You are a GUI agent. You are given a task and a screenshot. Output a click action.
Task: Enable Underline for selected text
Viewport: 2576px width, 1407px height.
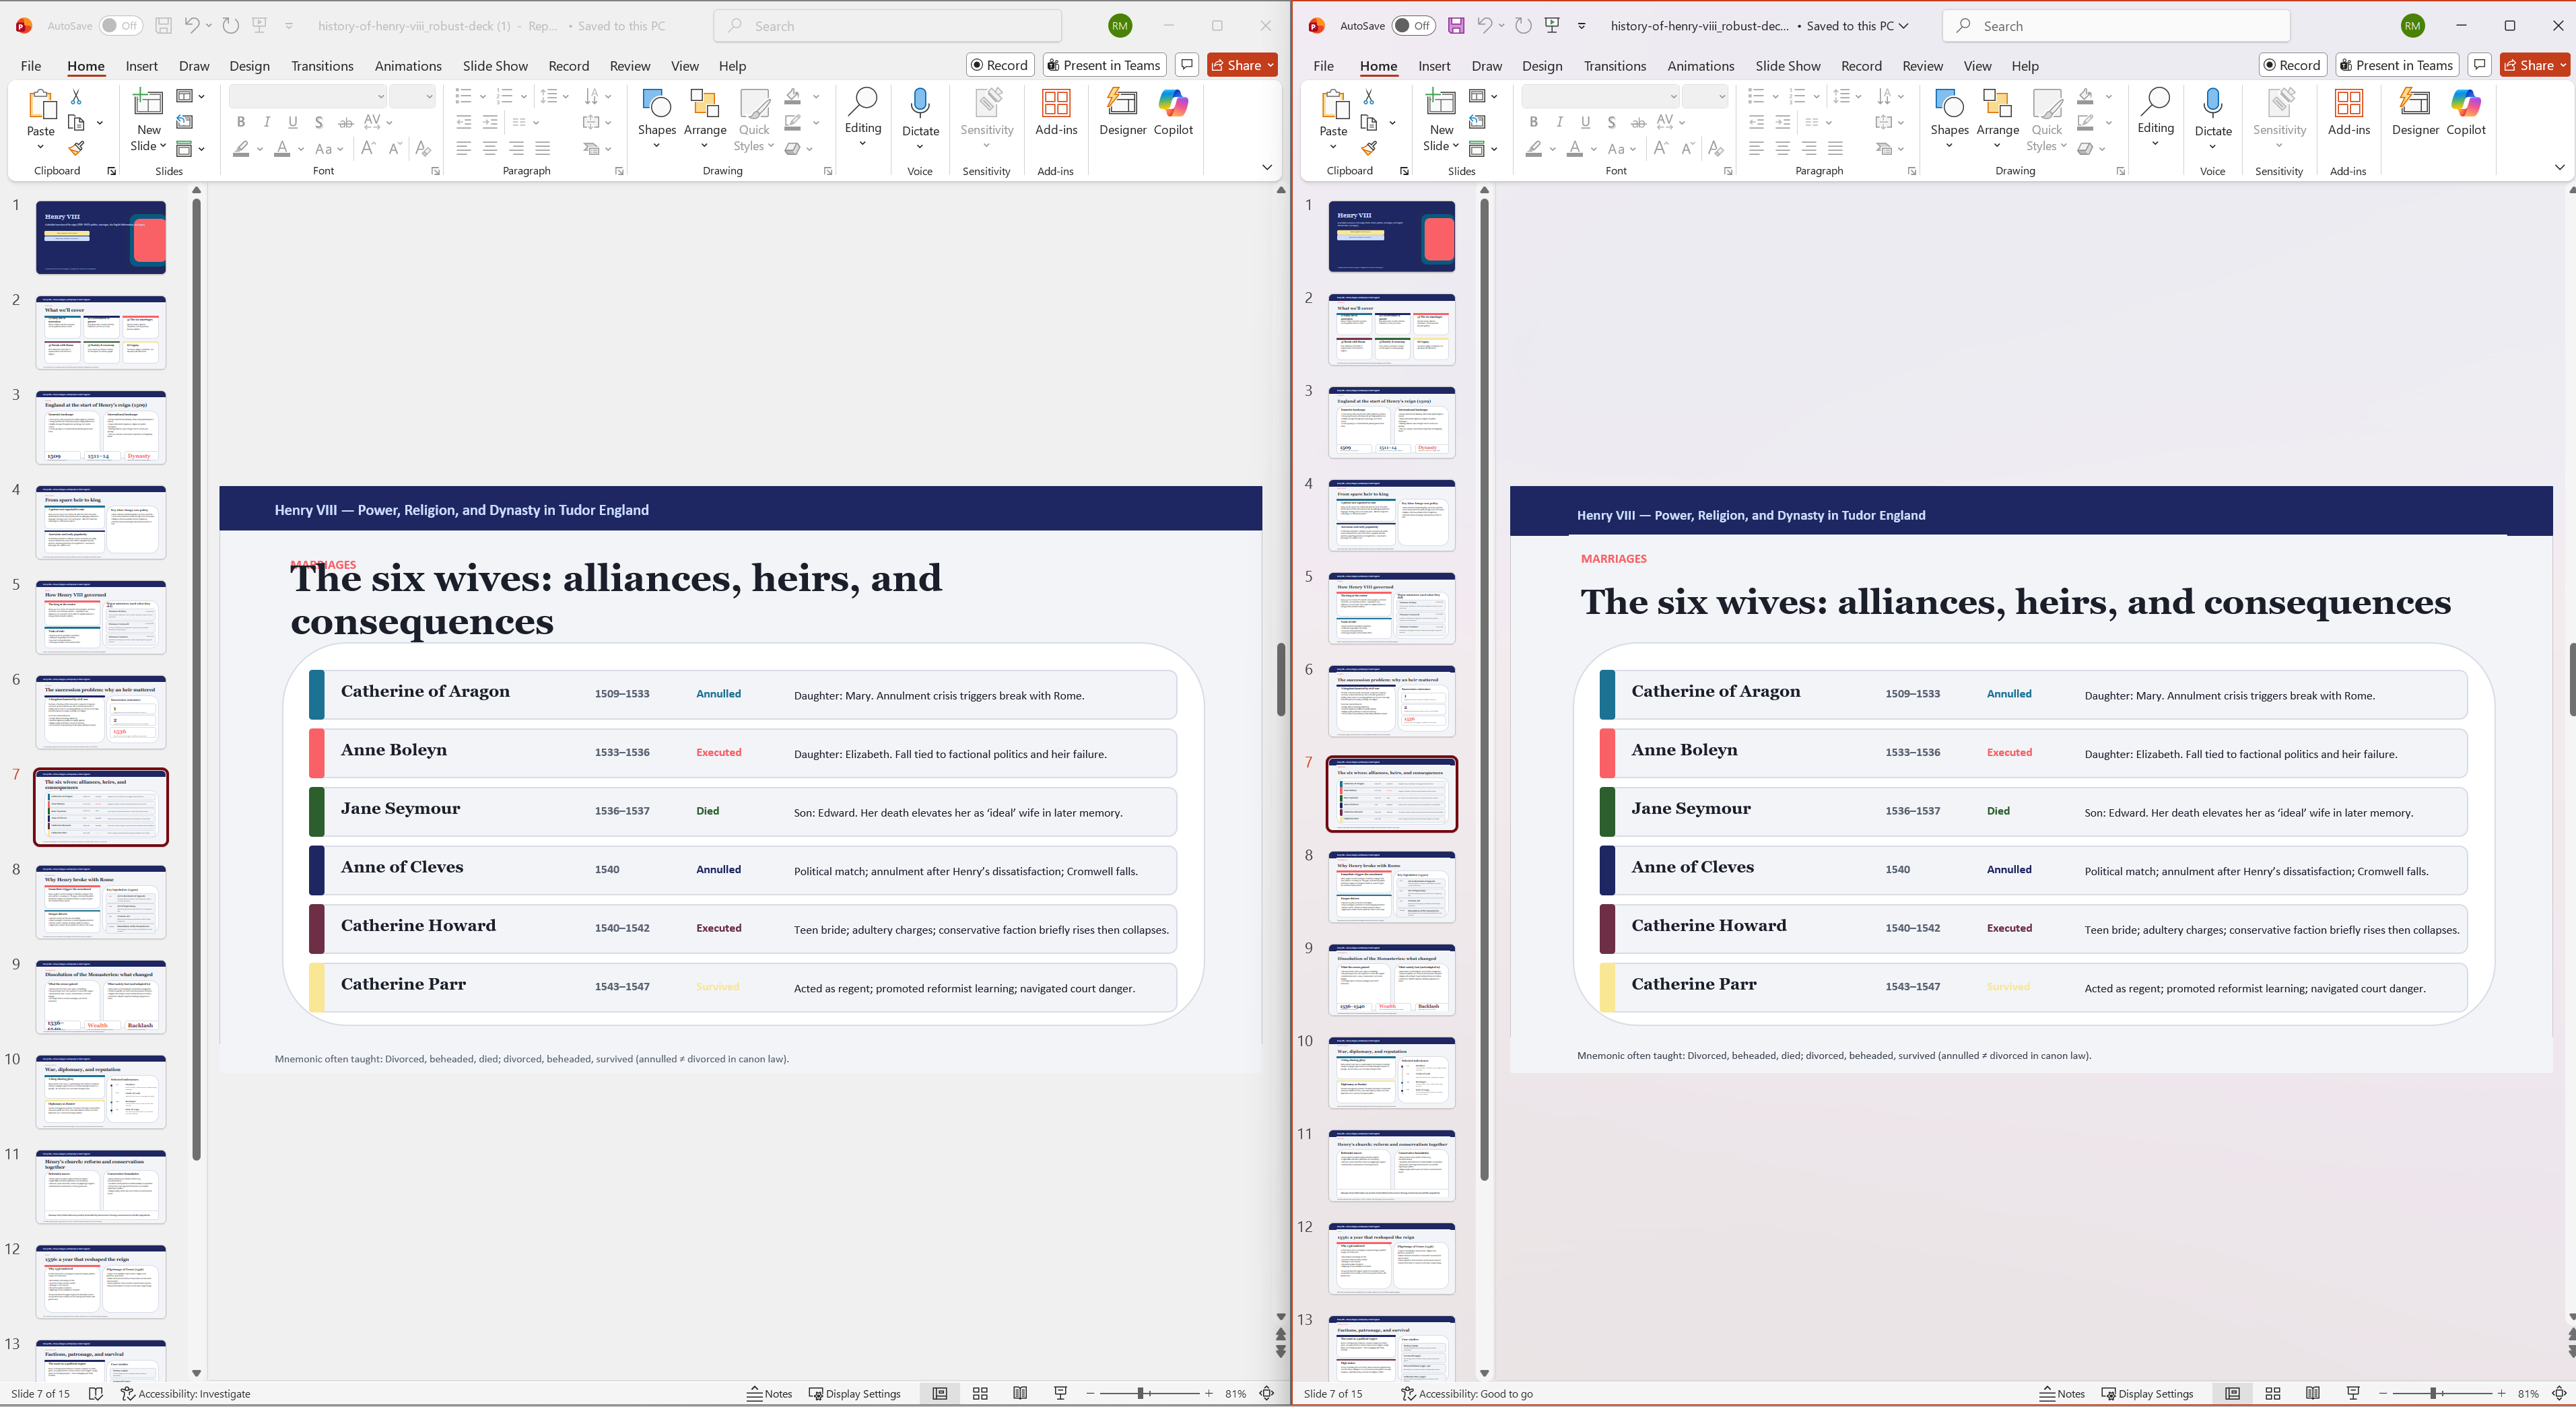pos(292,122)
